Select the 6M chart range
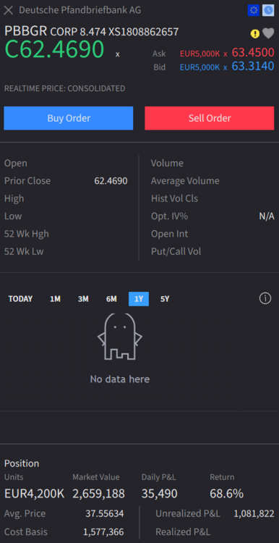The height and width of the screenshot is (543, 279). 111,299
